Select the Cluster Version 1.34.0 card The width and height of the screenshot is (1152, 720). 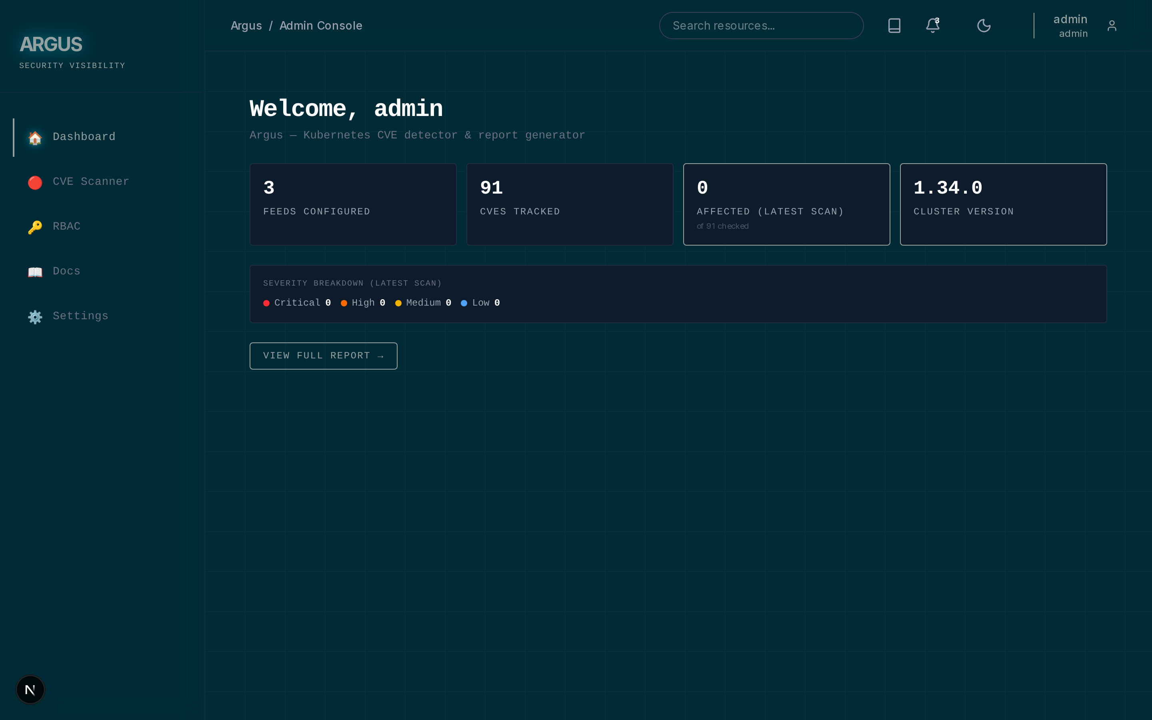pos(1003,204)
